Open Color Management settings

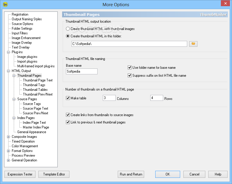(25, 146)
